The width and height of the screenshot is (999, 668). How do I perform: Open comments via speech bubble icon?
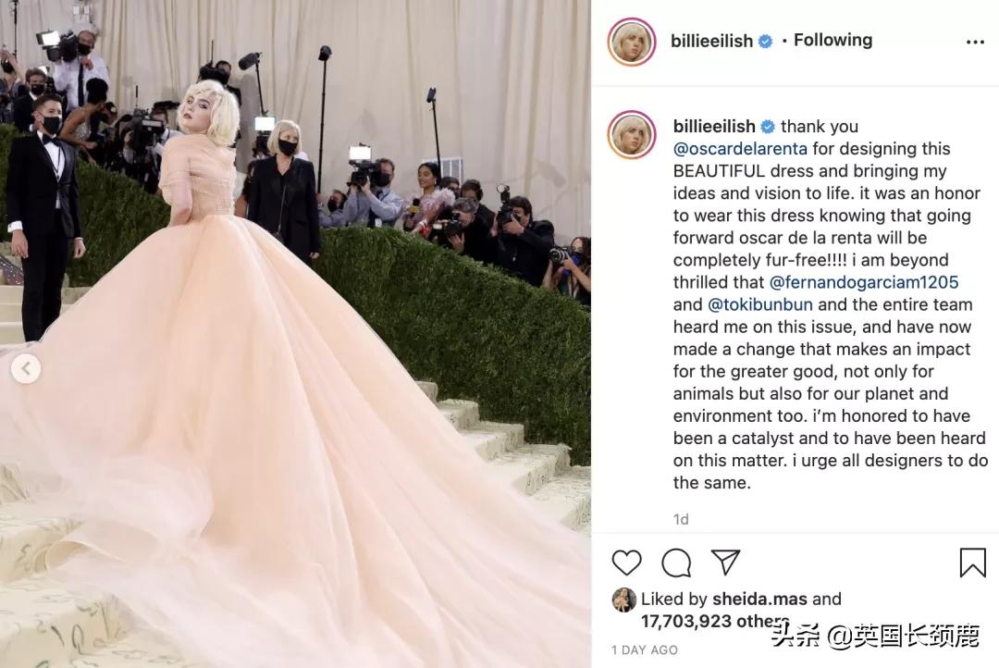[x=676, y=563]
